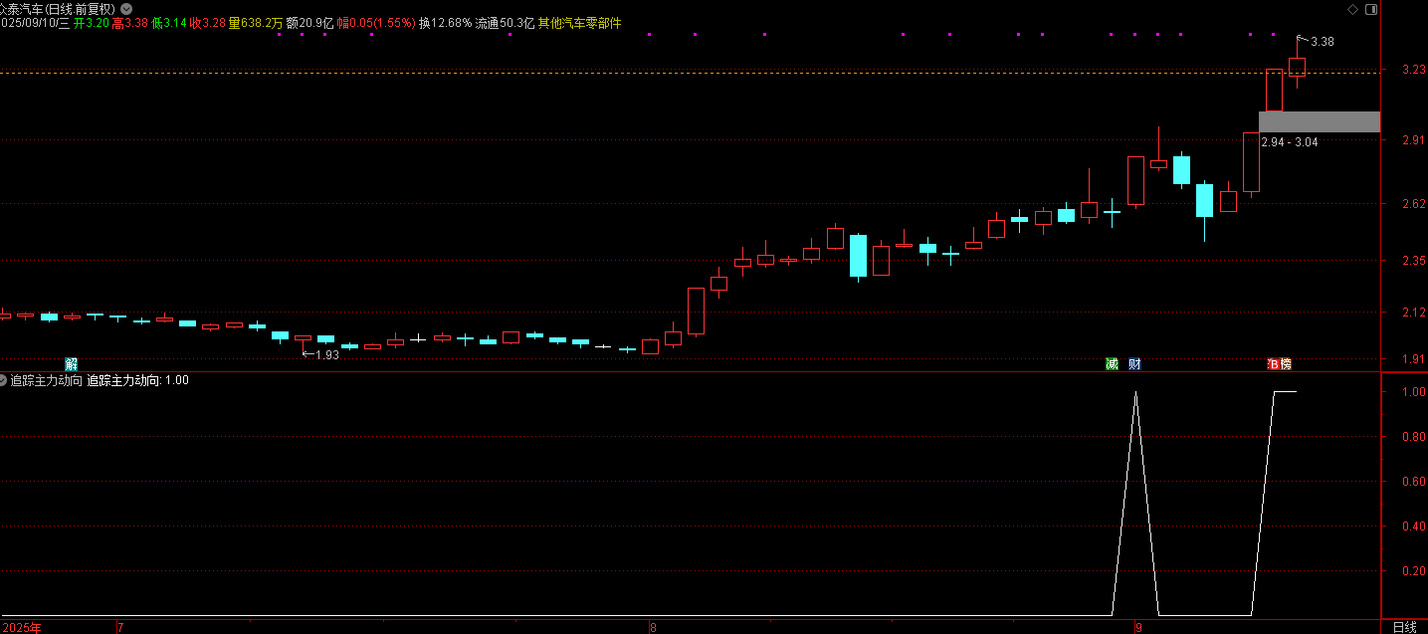Screen dimensions: 1428x634
Task: Click the 低3.14 low price value
Action: 169,22
